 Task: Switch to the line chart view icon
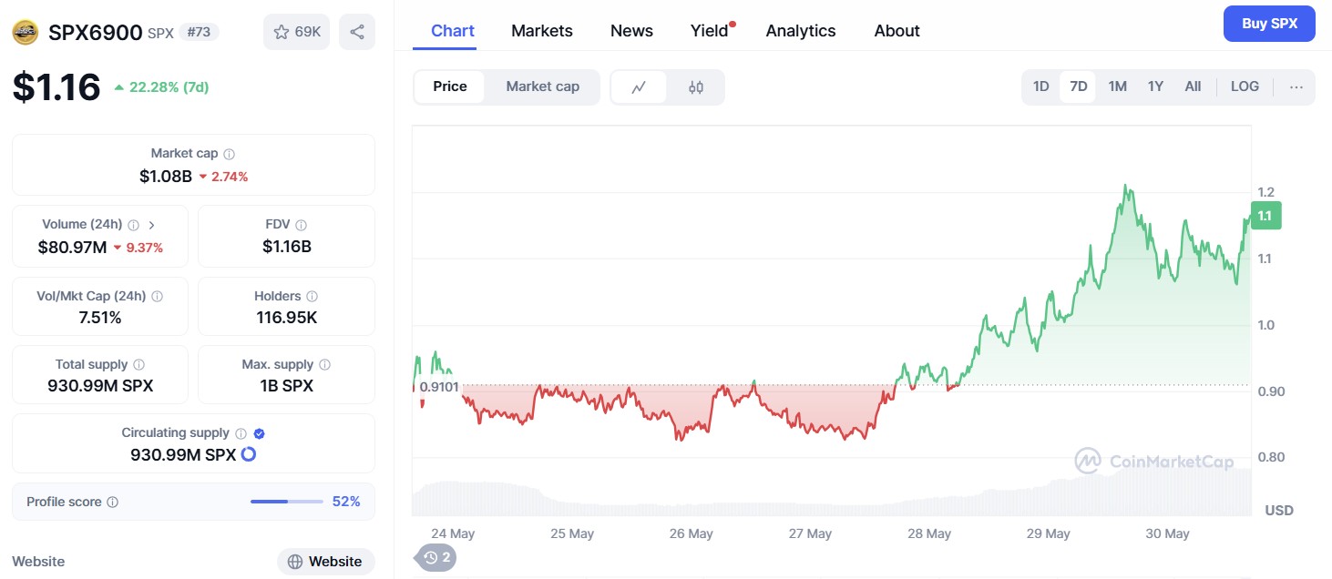[x=639, y=87]
